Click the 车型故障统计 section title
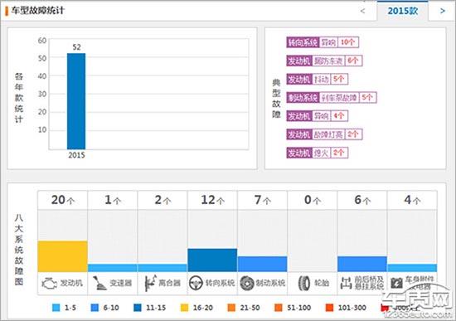 pos(38,11)
